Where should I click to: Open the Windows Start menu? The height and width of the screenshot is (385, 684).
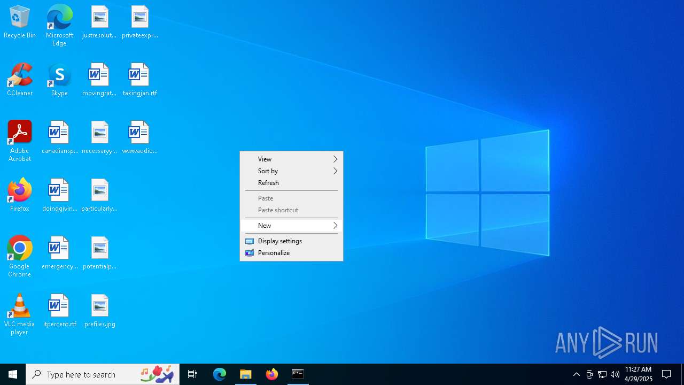tap(13, 374)
